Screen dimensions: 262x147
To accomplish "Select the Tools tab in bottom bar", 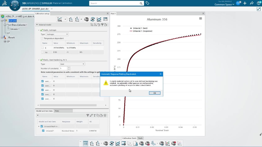I will point(140,138).
